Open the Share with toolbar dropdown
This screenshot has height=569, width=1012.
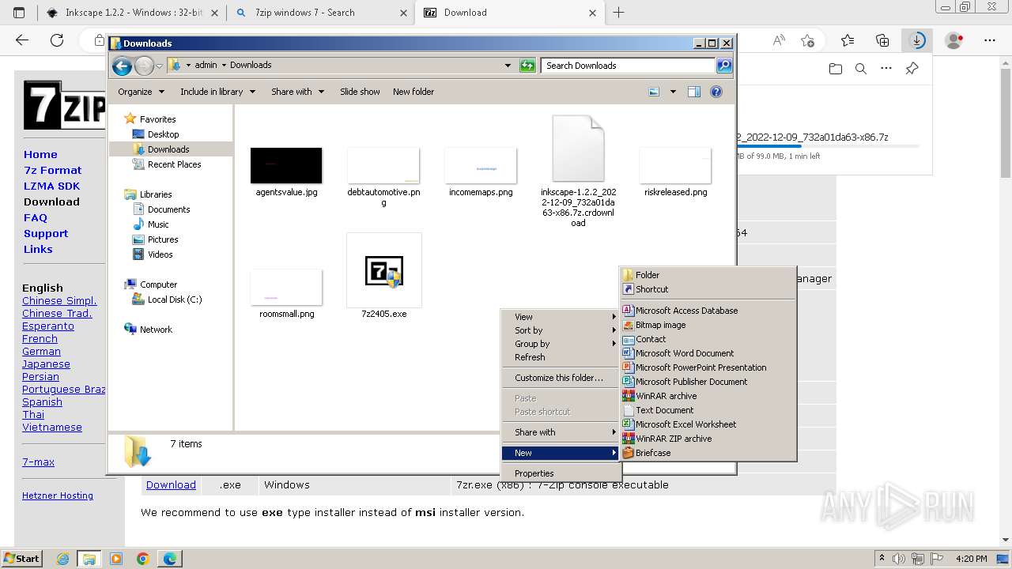(x=297, y=92)
